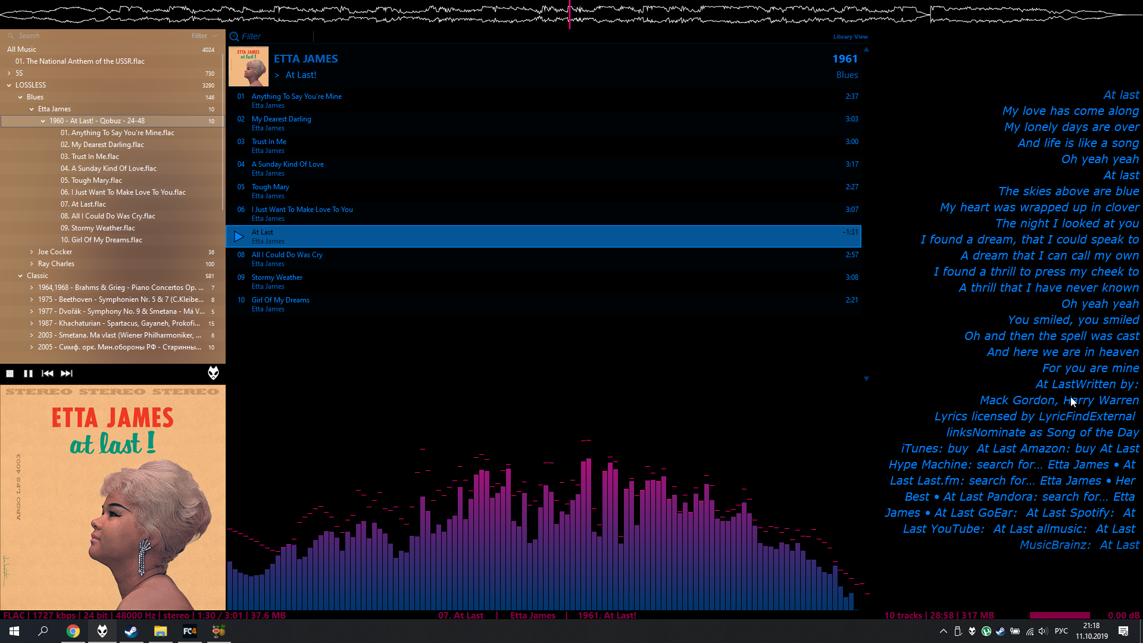Click the playing arrow on At Last
This screenshot has width=1143, height=643.
(239, 236)
